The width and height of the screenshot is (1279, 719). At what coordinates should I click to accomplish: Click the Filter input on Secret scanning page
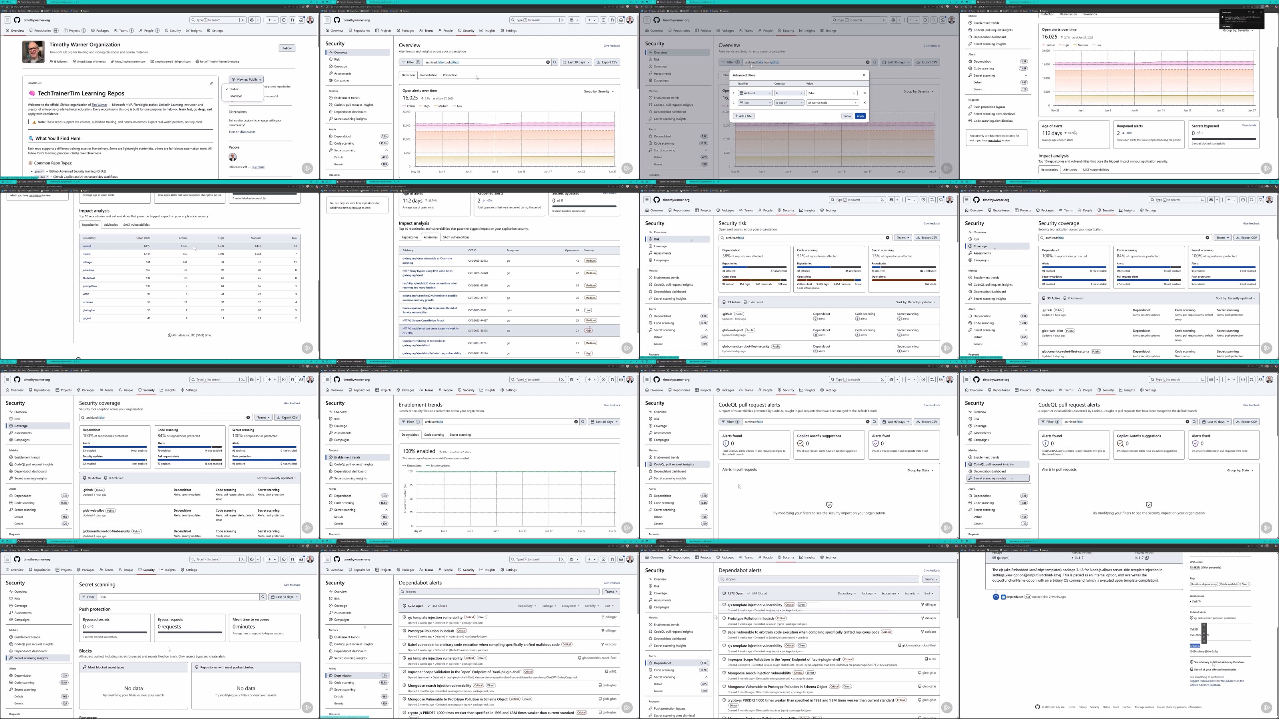tap(178, 597)
